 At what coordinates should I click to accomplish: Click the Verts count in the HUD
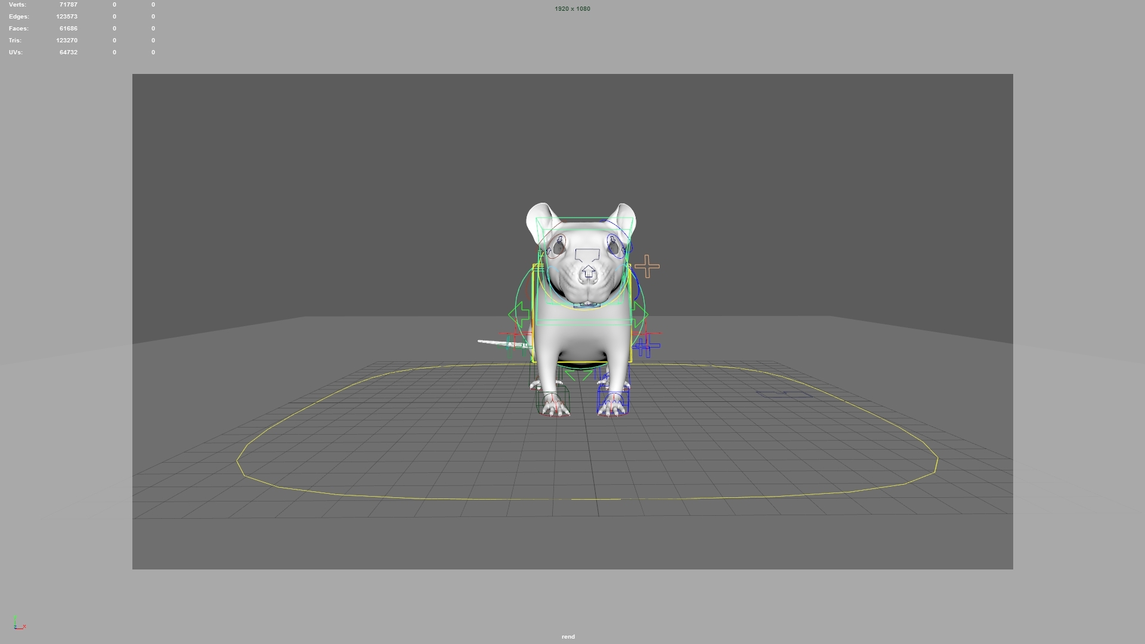[67, 4]
